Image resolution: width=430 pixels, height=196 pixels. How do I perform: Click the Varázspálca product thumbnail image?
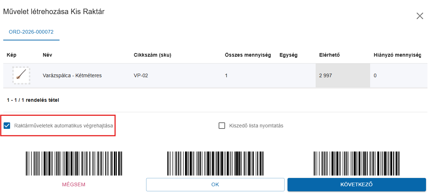(21, 75)
